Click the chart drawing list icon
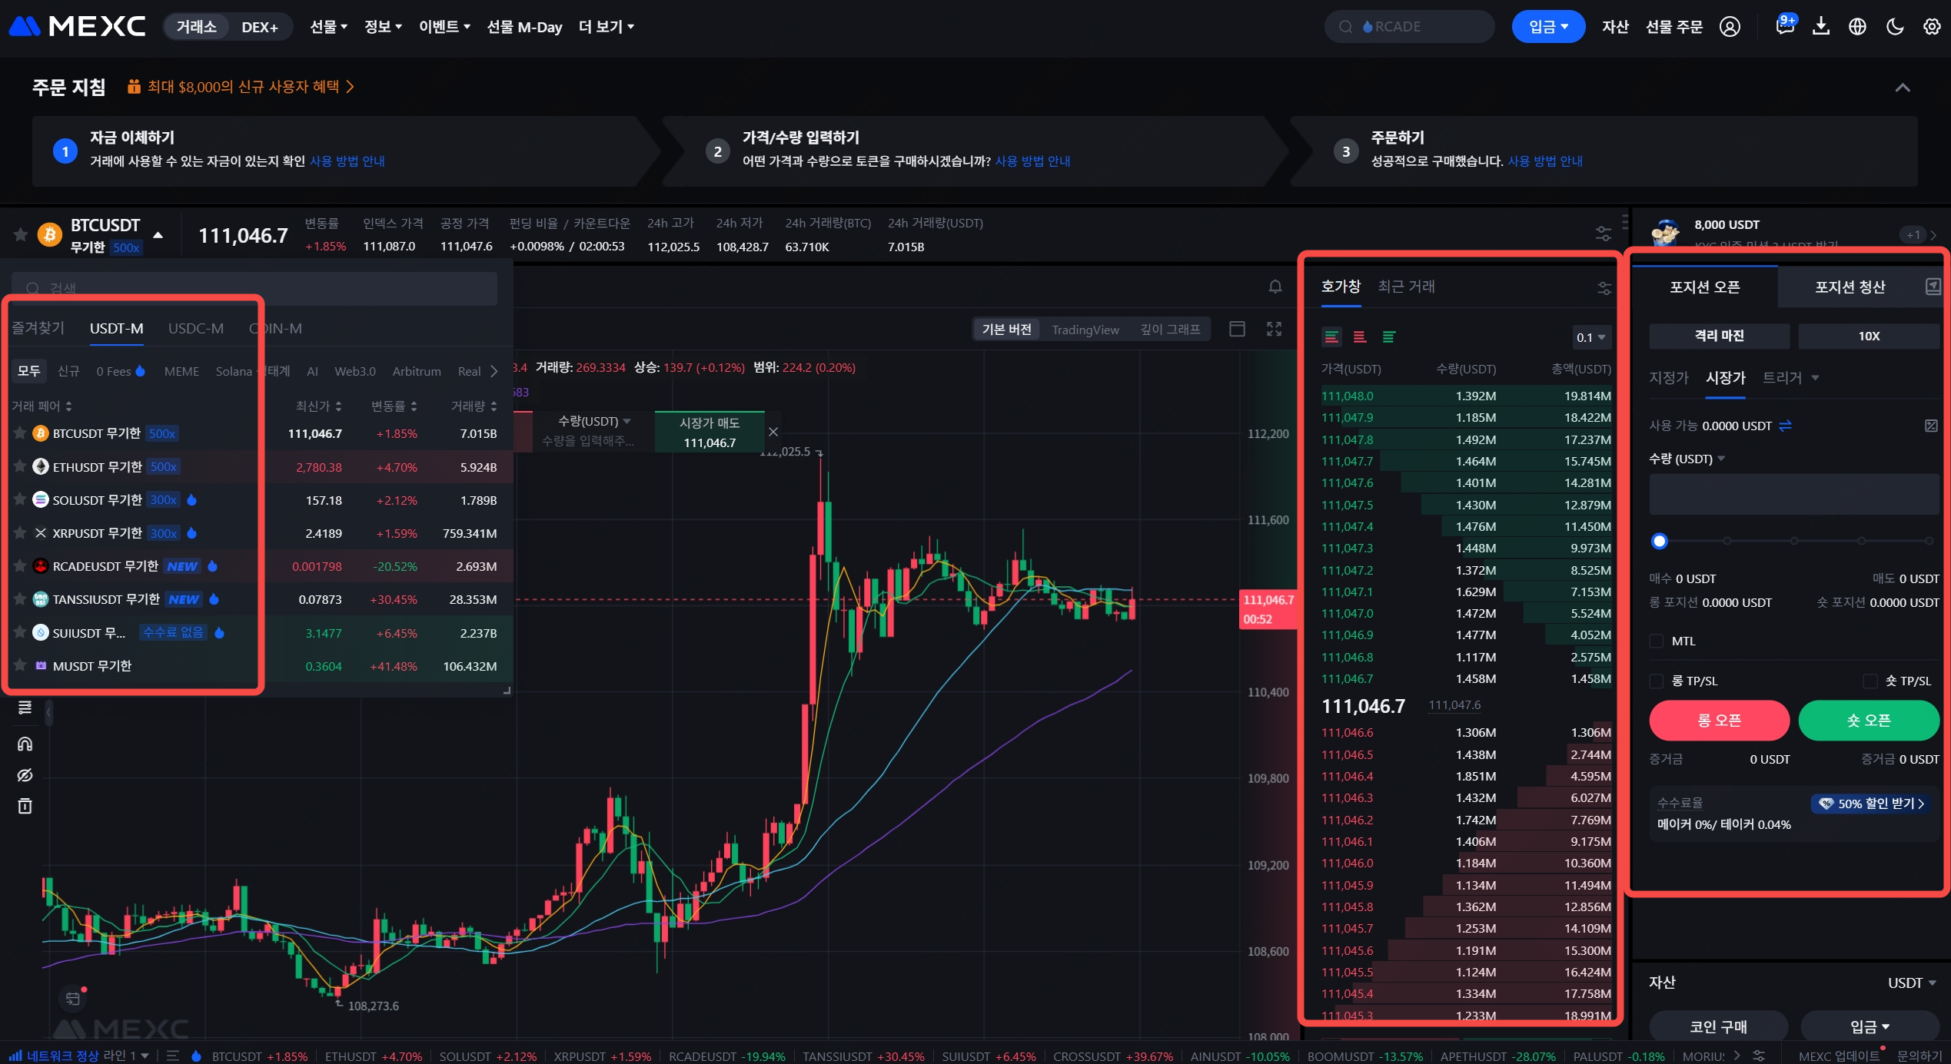The image size is (1951, 1064). [x=25, y=708]
